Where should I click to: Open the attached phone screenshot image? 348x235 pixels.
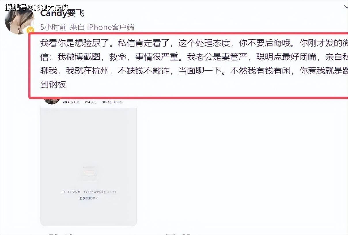88,162
